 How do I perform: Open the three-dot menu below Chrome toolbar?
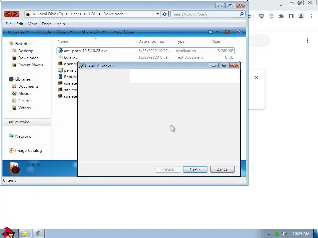click(307, 41)
